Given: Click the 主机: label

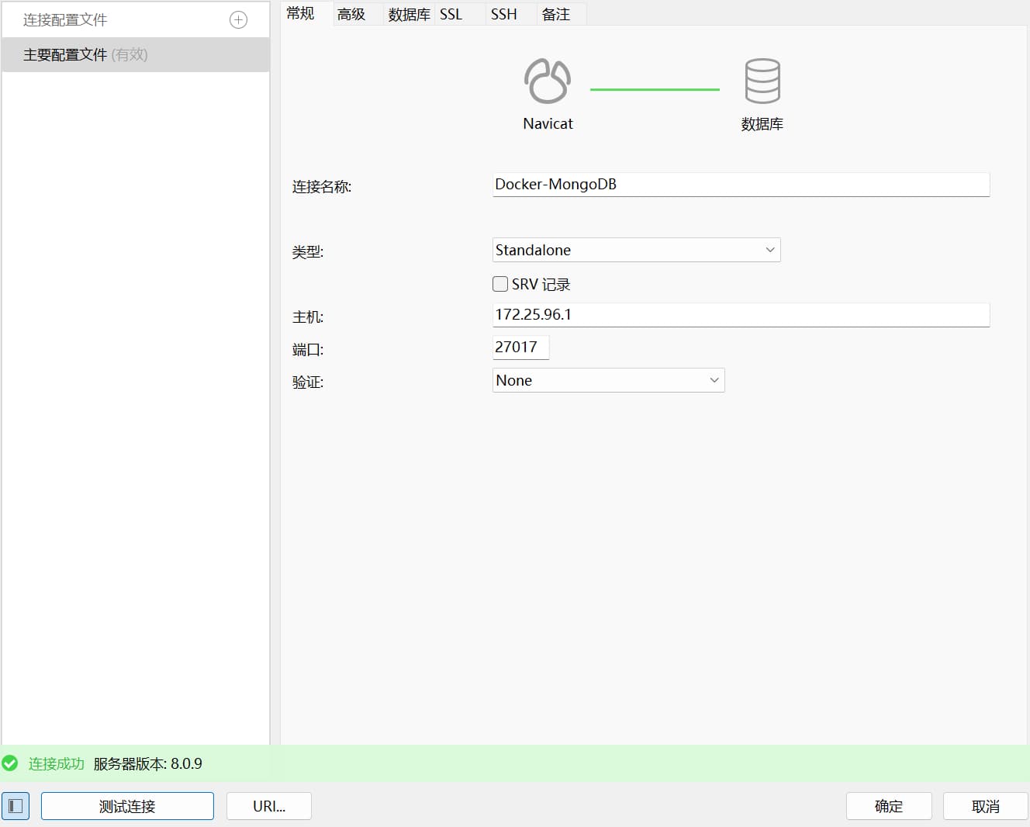Looking at the screenshot, I should pyautogui.click(x=308, y=317).
